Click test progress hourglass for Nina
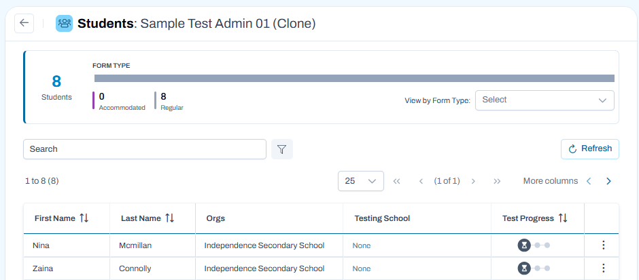Viewport: 639px width, 280px height. click(524, 245)
